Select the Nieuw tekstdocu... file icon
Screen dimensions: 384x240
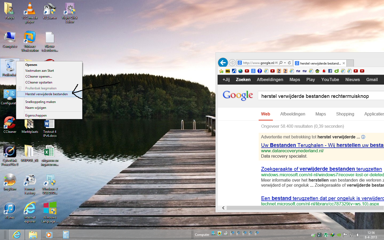(50, 41)
